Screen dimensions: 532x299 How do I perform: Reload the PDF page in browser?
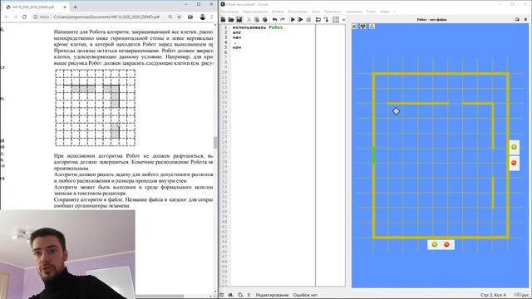pos(24,17)
